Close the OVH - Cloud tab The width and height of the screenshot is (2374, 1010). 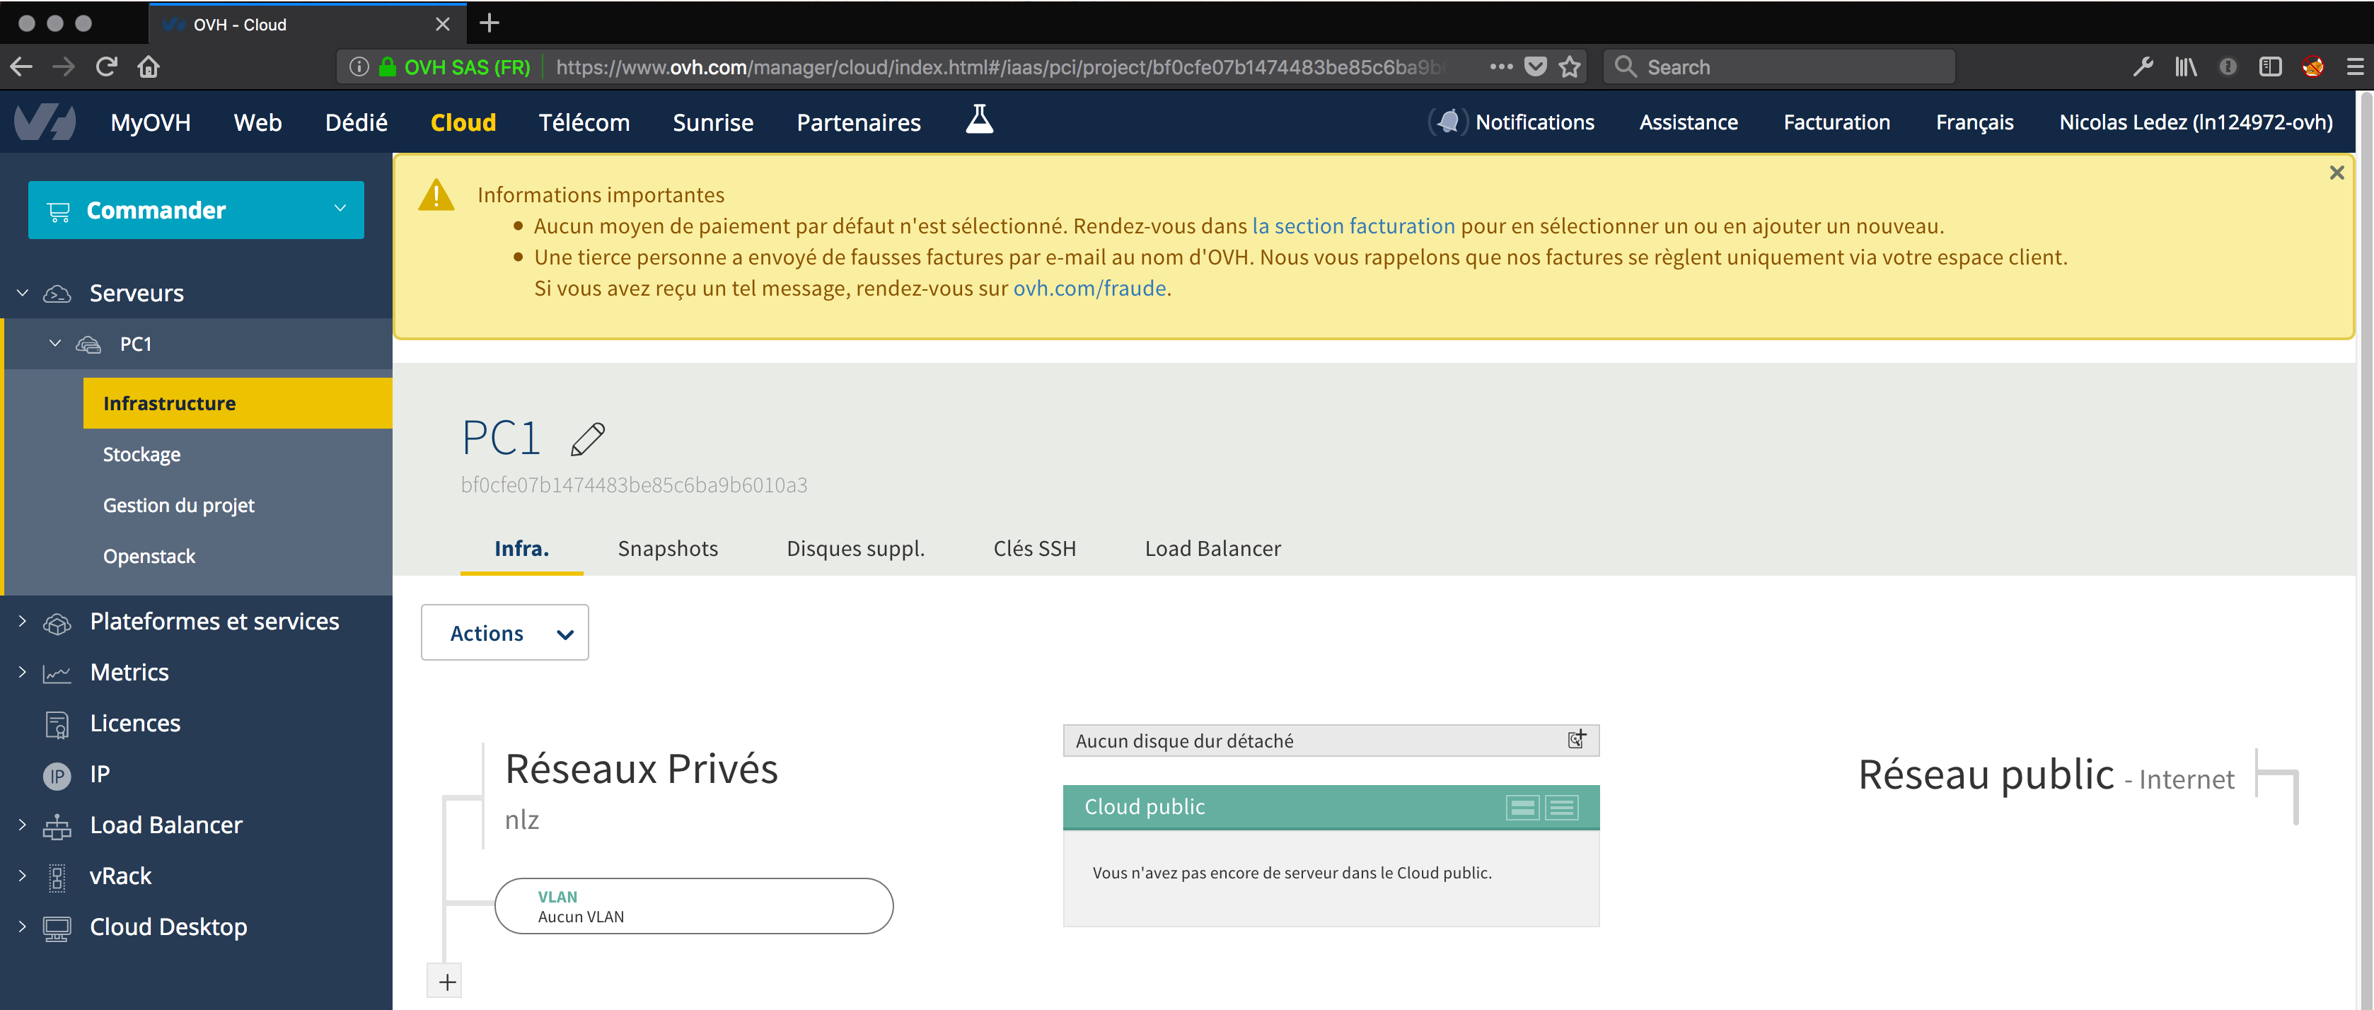(x=442, y=24)
